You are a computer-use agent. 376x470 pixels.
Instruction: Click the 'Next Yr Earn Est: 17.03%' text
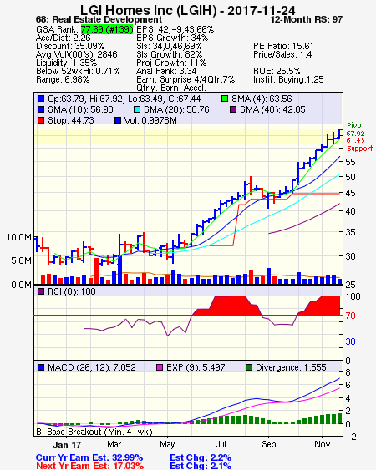coord(89,466)
